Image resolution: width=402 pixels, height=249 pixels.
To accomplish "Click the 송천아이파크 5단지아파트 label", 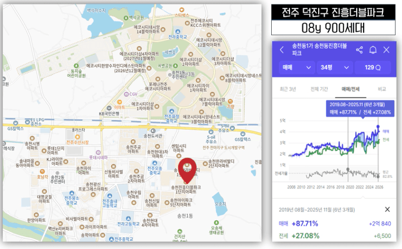I will [181, 202].
